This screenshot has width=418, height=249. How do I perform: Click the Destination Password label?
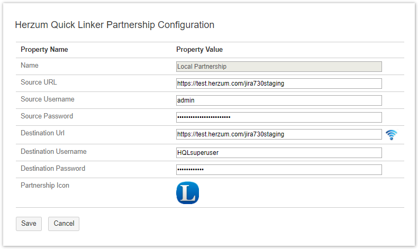(53, 169)
